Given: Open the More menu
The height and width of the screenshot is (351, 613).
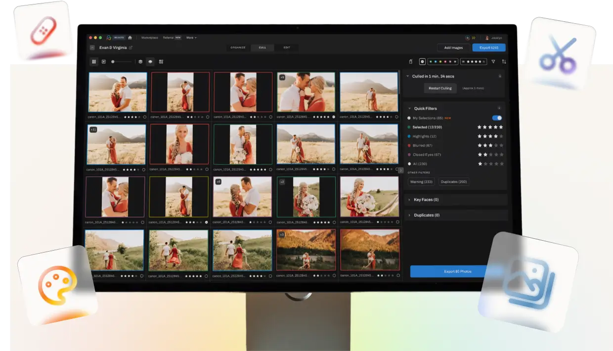Looking at the screenshot, I should [191, 38].
